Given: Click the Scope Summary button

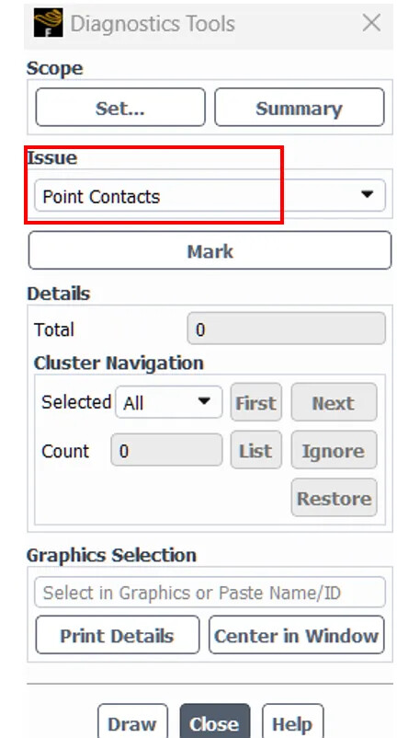Looking at the screenshot, I should (x=300, y=108).
